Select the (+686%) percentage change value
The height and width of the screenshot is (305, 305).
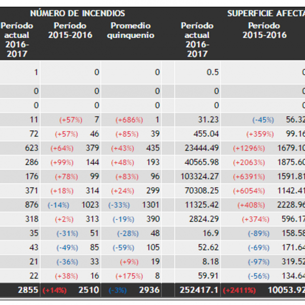click(129, 120)
